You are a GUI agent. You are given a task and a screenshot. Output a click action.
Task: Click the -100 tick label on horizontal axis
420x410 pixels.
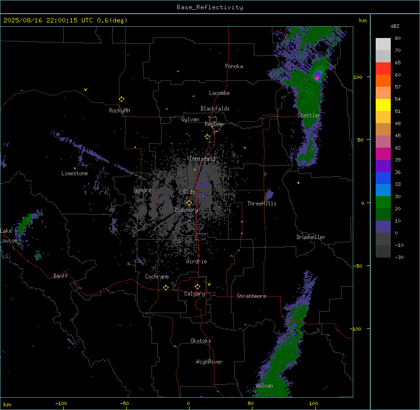(61, 403)
